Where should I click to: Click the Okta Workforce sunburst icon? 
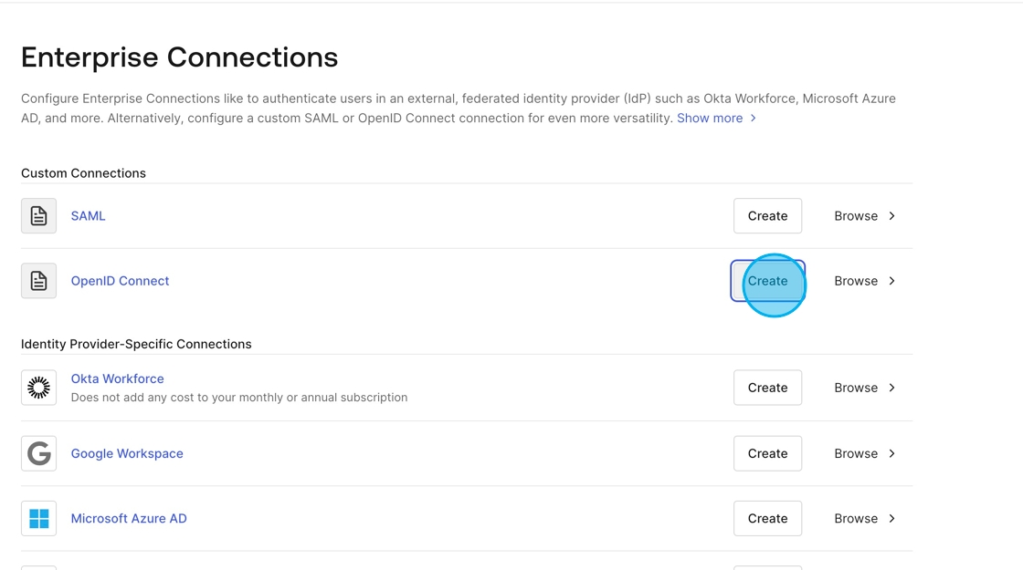point(38,388)
